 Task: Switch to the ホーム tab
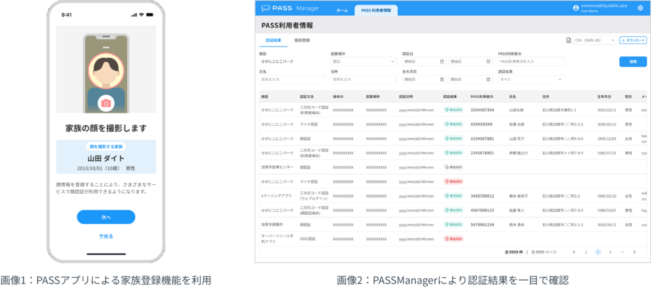342,10
